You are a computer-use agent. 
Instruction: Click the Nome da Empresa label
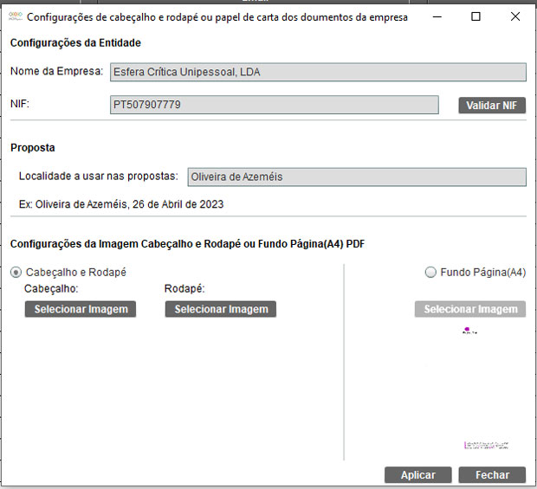(56, 72)
